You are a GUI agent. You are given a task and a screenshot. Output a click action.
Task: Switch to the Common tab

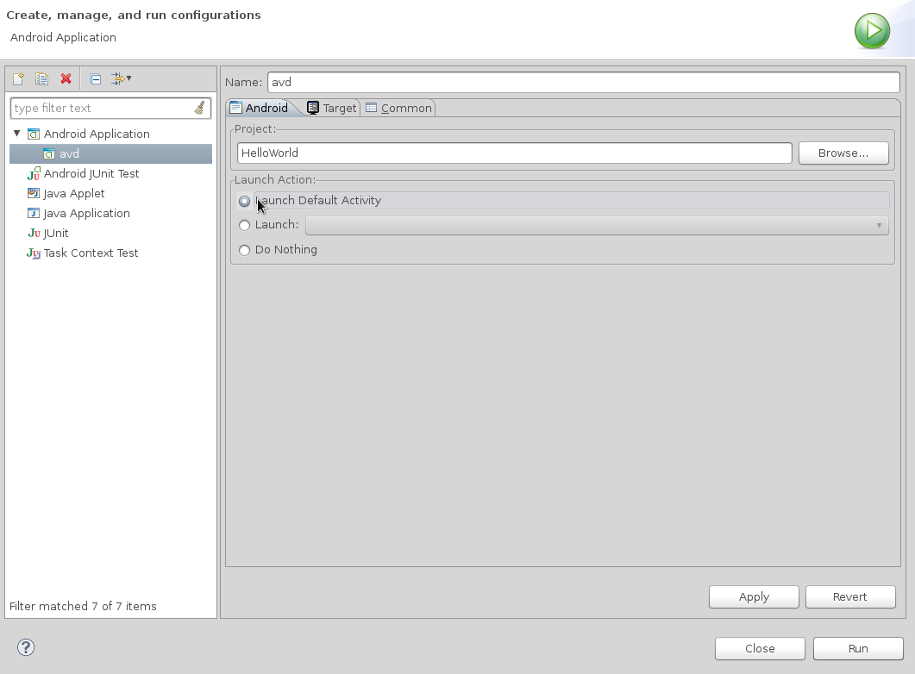[x=399, y=108]
